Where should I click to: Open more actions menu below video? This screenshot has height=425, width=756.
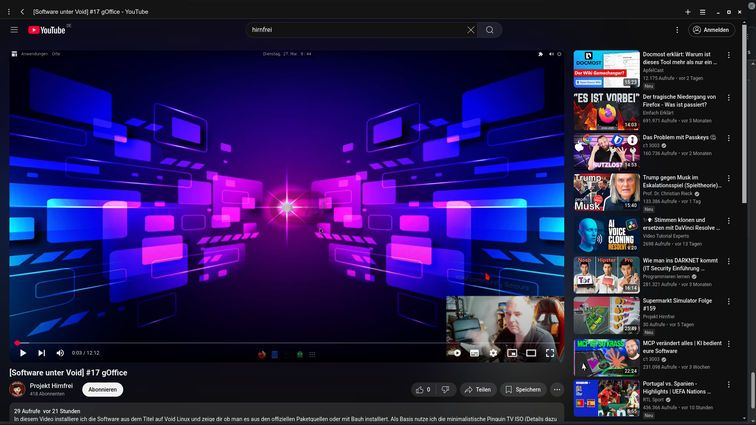(557, 390)
